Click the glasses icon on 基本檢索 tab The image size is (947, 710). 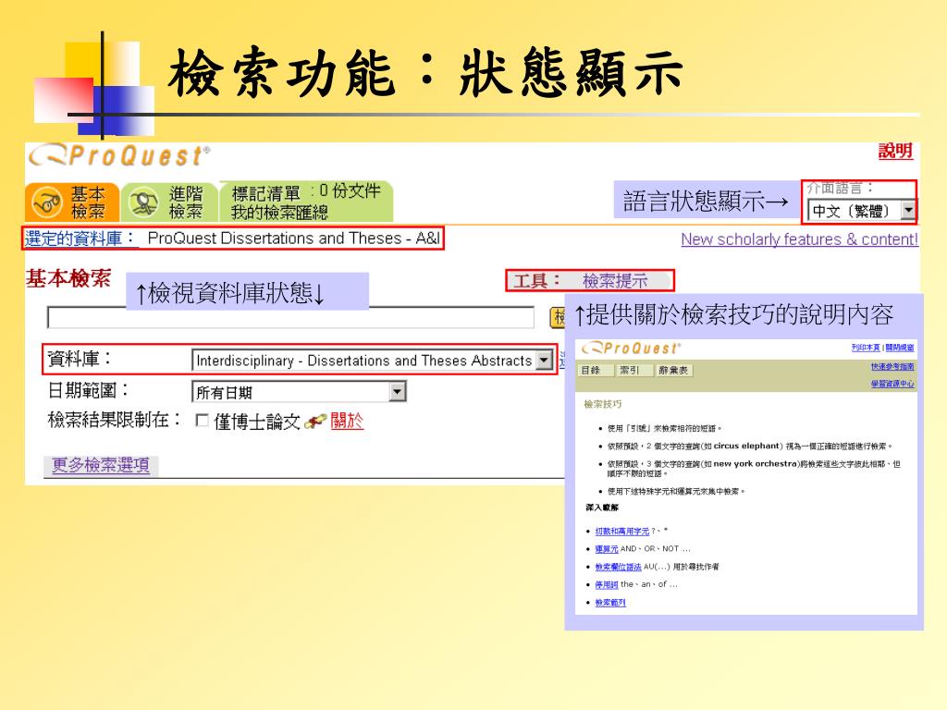[x=47, y=202]
